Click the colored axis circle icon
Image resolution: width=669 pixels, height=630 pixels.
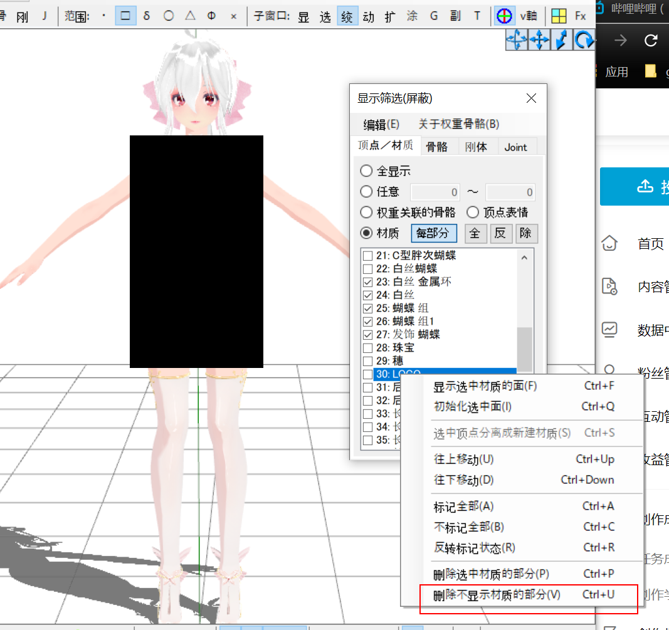coord(504,16)
